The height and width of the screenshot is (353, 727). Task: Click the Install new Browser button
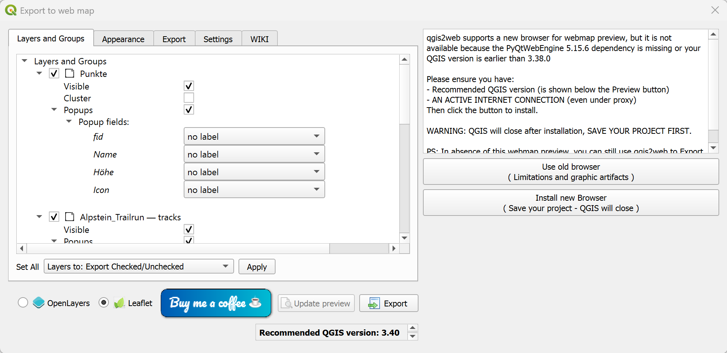point(571,203)
